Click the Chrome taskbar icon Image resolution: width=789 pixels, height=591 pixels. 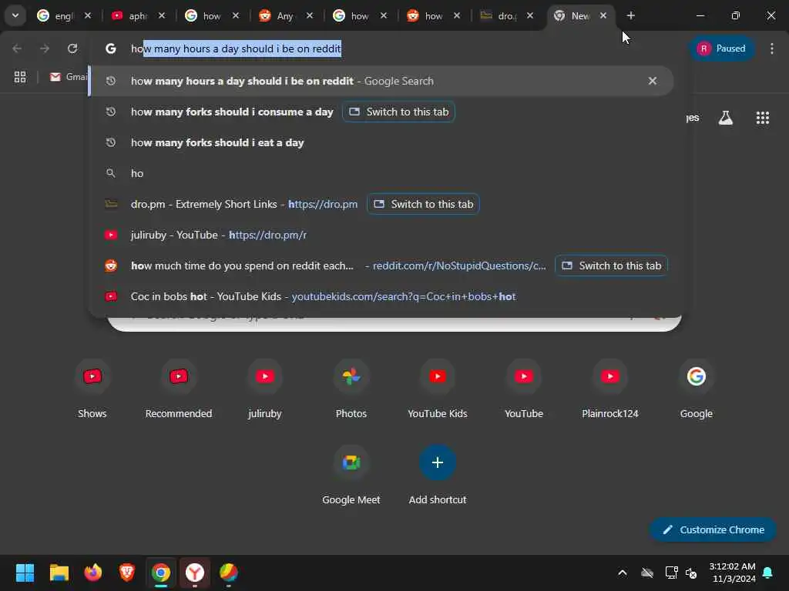click(x=161, y=573)
